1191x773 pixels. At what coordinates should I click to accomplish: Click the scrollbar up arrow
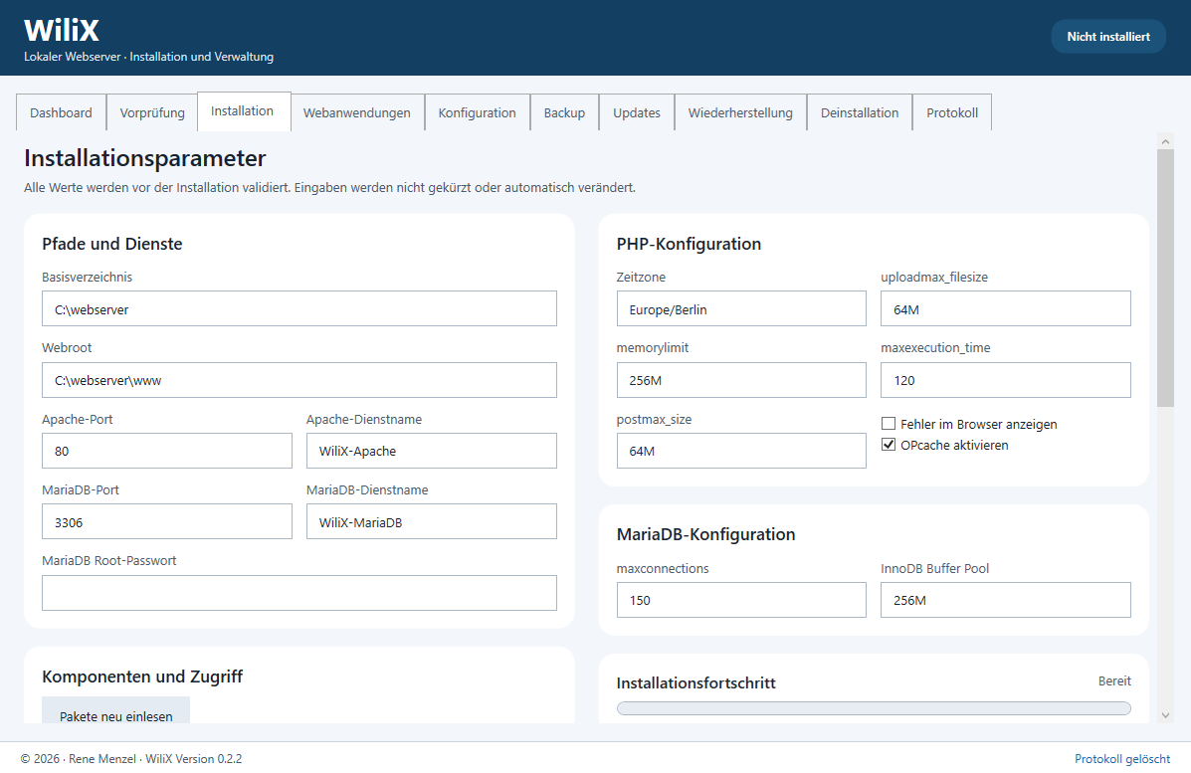click(x=1165, y=141)
